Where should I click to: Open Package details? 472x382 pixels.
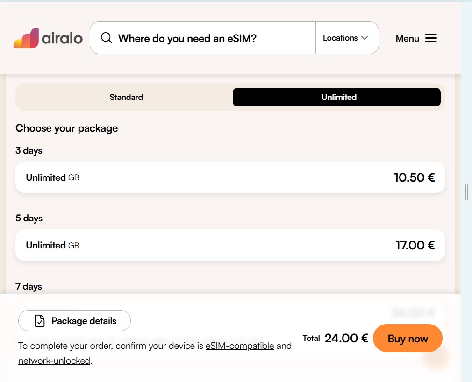74,321
